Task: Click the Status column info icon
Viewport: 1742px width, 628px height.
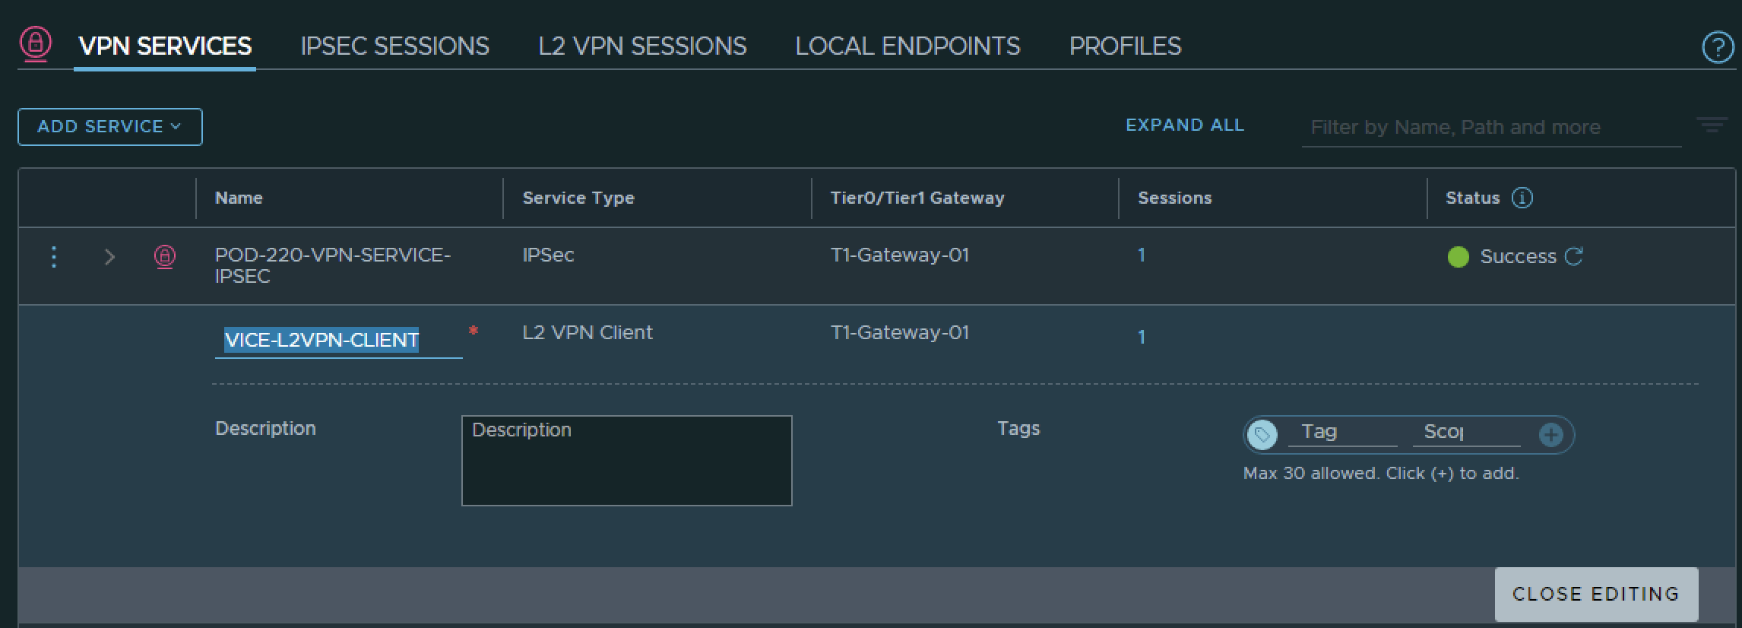Action: pos(1522,198)
